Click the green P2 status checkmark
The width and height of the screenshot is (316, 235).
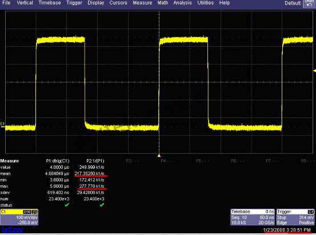(x=102, y=205)
